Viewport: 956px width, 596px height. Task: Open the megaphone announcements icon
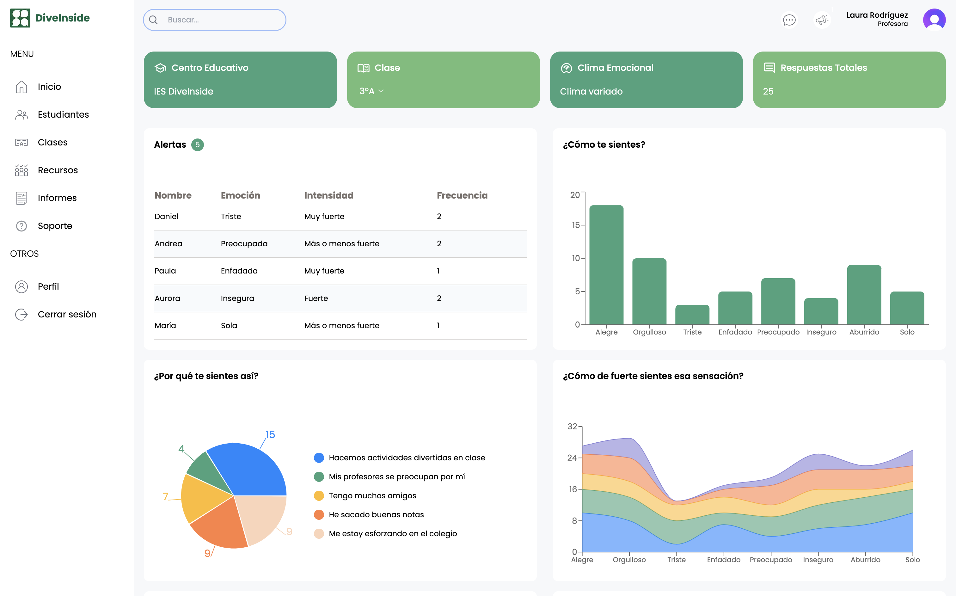[x=822, y=20]
